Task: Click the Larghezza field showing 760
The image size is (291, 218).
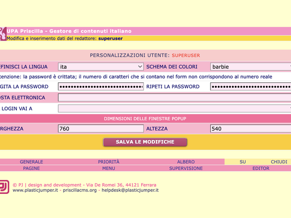Action: click(x=101, y=129)
